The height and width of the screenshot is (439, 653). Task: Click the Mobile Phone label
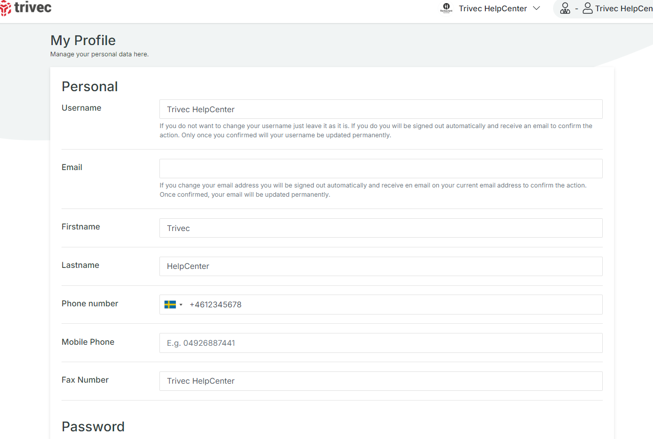[x=88, y=342]
